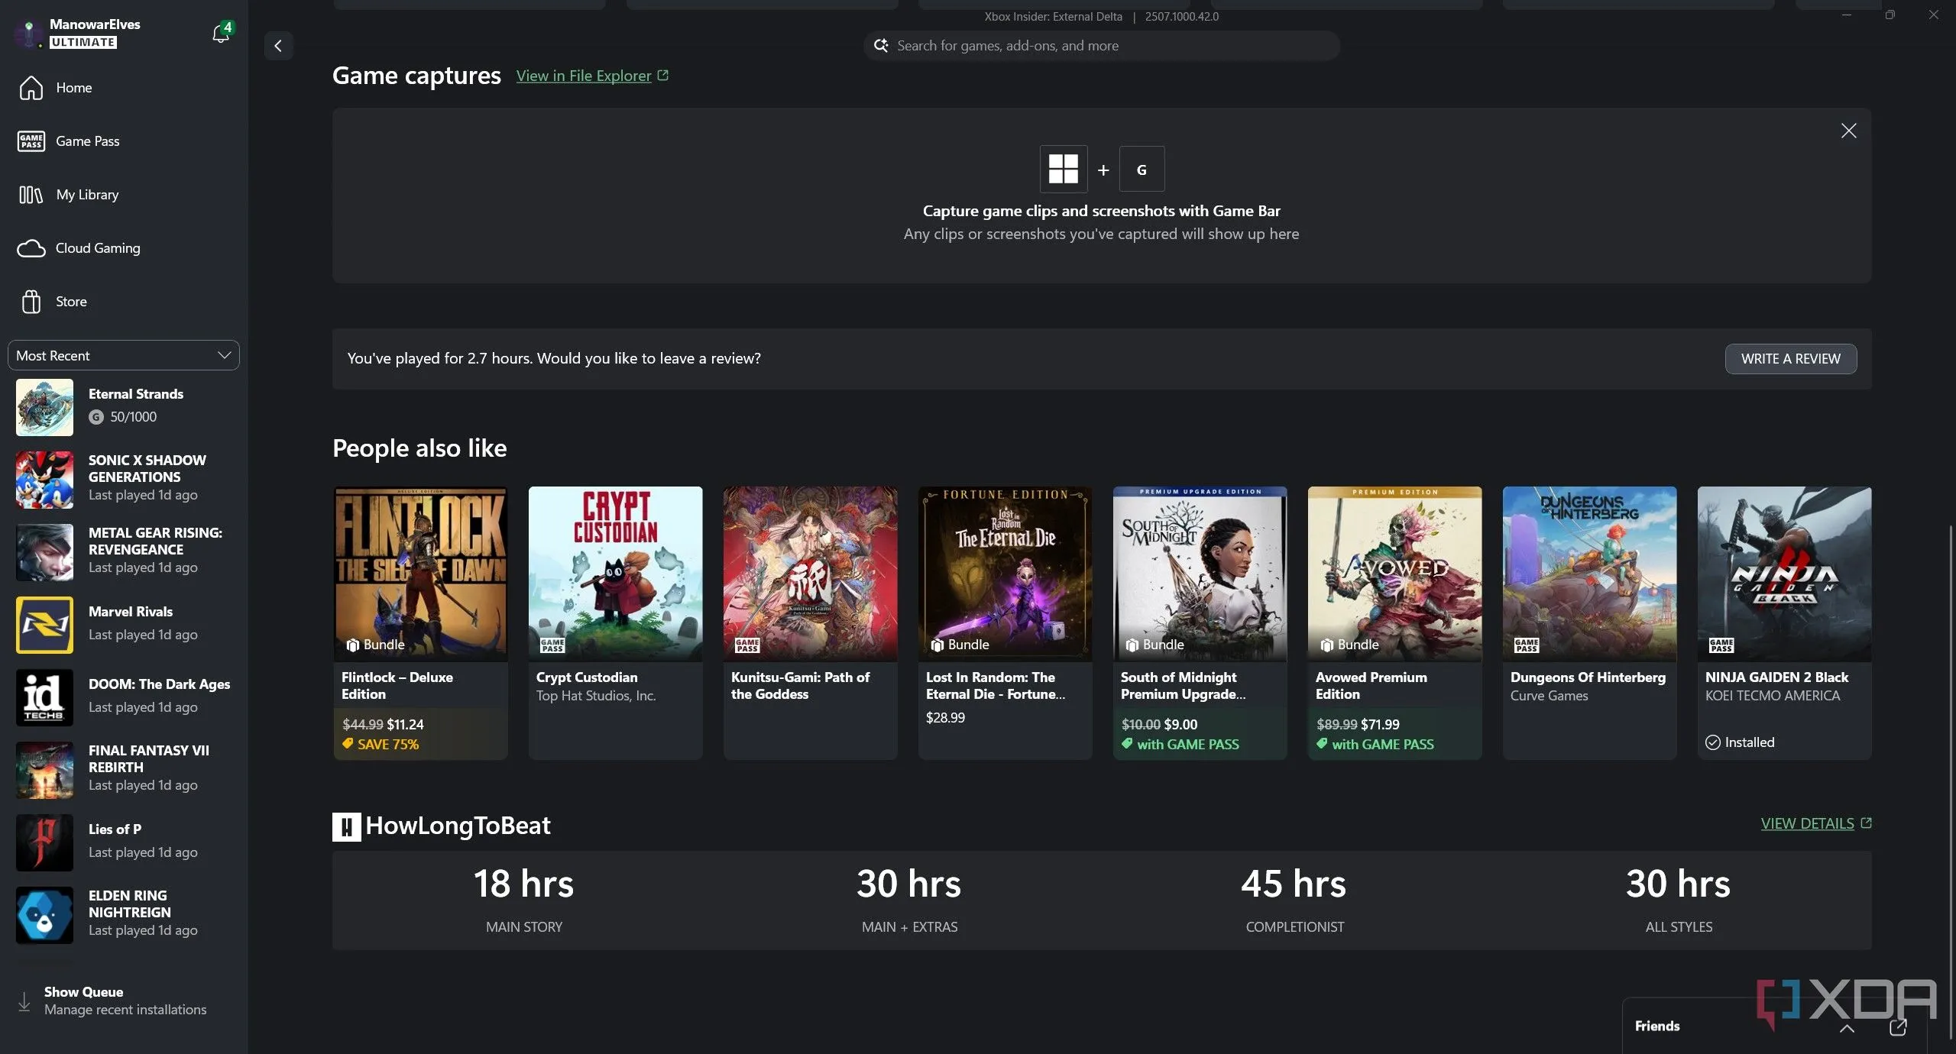Select ELDEN RING NIGHTREIGN entry

(124, 915)
